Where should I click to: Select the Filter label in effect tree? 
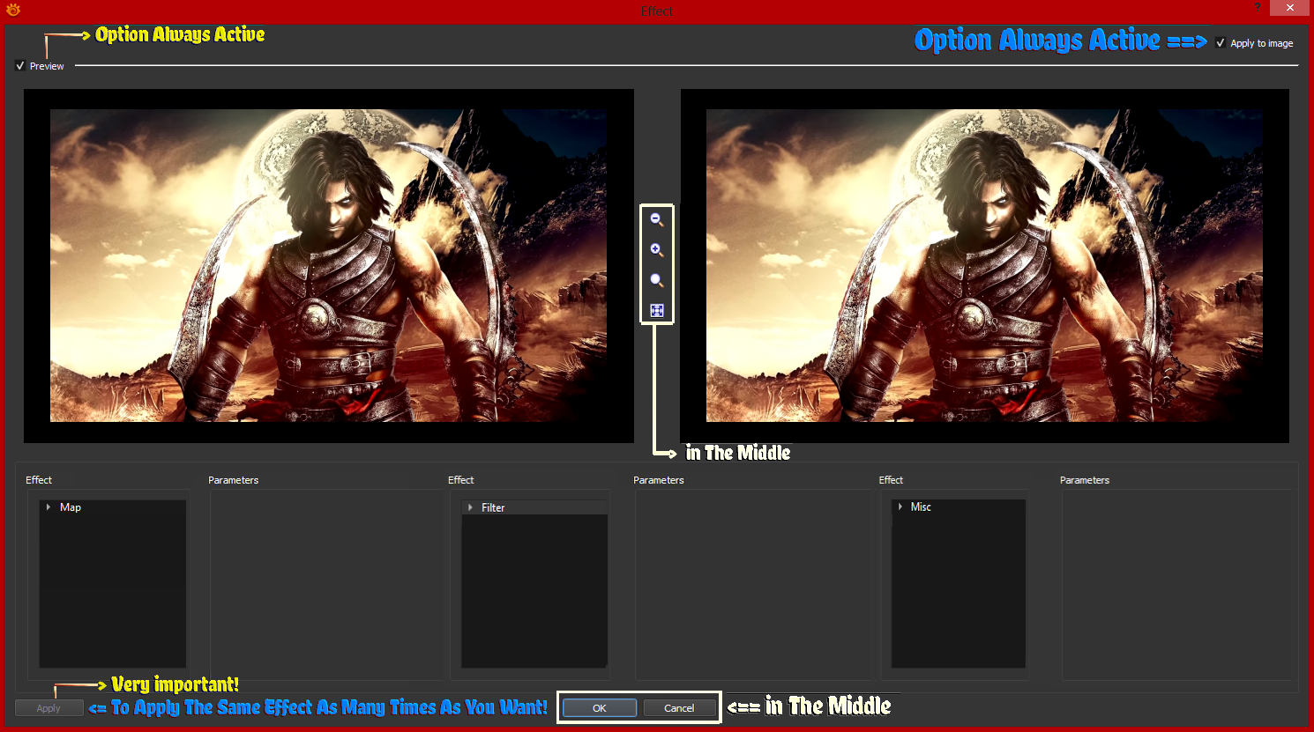point(493,507)
